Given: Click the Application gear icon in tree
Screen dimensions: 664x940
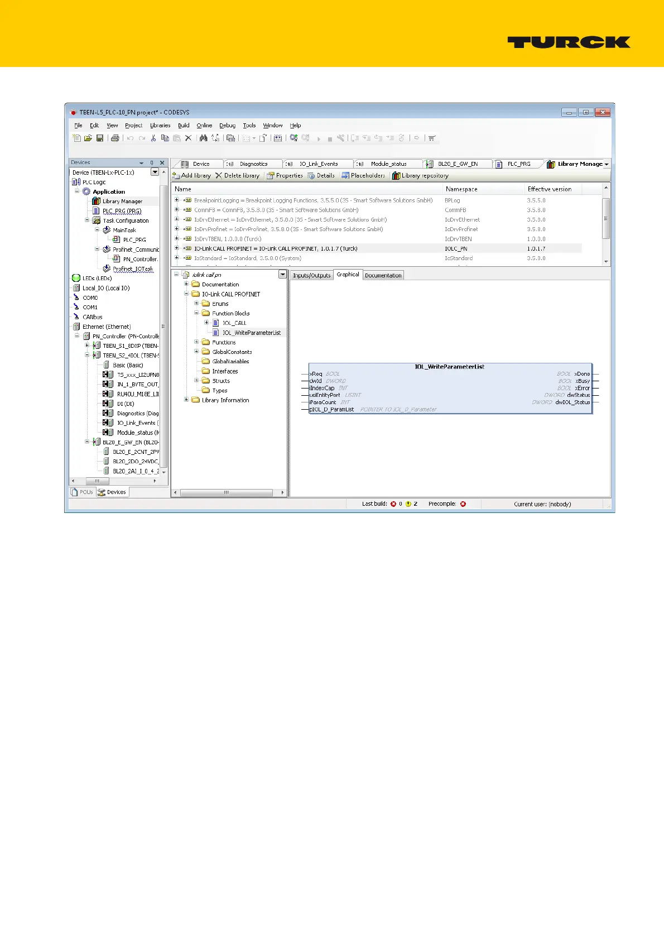Looking at the screenshot, I should 86,191.
